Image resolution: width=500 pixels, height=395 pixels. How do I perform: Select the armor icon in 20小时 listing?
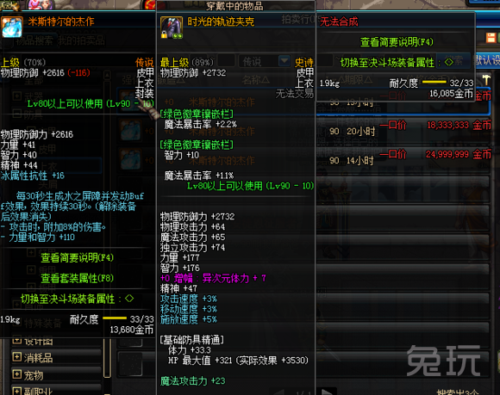tap(130, 130)
